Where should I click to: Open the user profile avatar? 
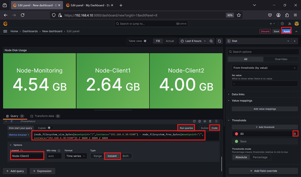point(297,24)
